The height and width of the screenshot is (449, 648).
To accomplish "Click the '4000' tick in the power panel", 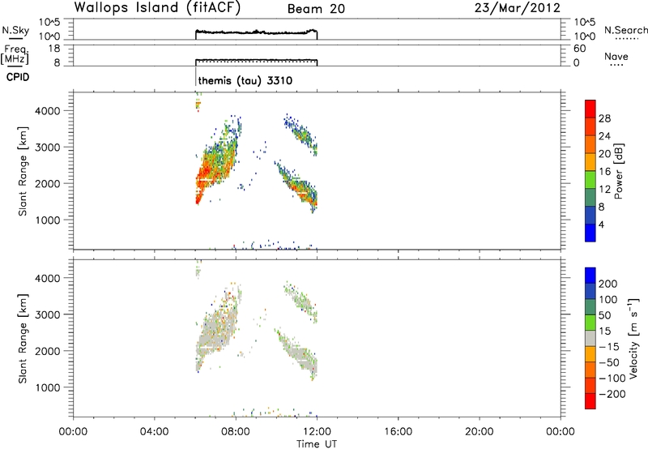I will 48,111.
